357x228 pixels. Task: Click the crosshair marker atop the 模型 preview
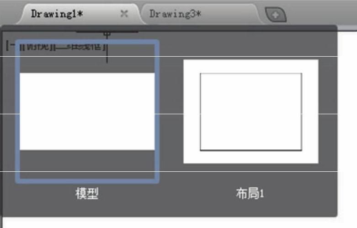tap(107, 34)
